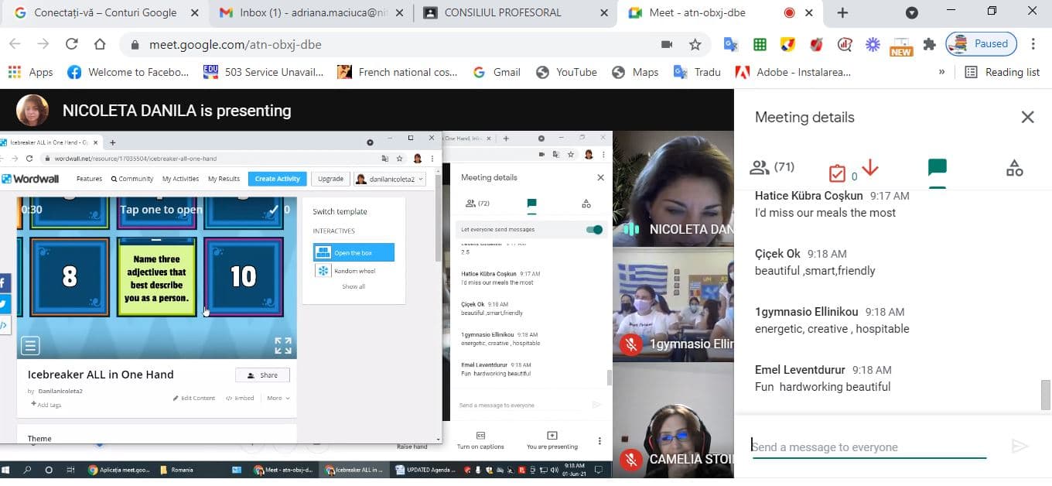Click the Edit Content link
This screenshot has height=486, width=1052.
[x=193, y=399]
